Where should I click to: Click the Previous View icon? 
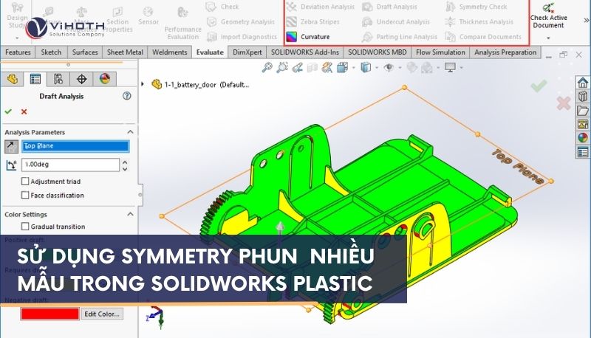click(298, 68)
